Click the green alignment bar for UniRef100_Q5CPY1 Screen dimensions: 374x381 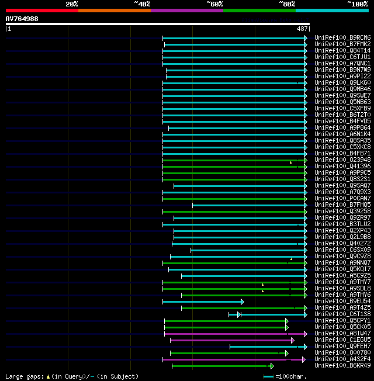click(225, 321)
